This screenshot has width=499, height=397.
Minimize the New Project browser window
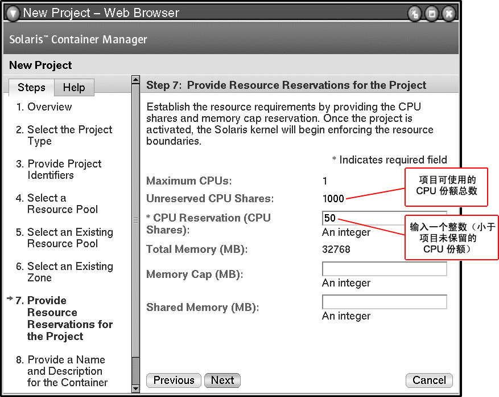(x=415, y=14)
